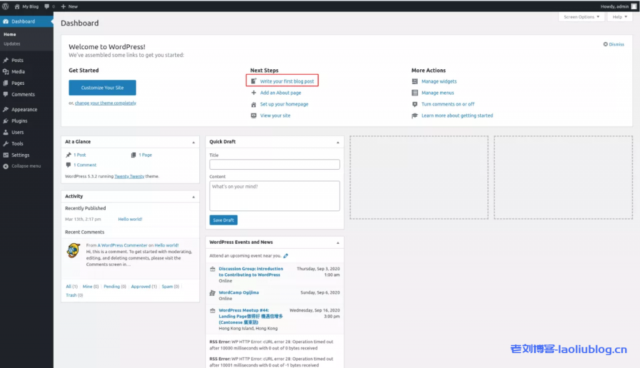The image size is (640, 368).
Task: Click Write your first blog post link
Action: pos(287,81)
